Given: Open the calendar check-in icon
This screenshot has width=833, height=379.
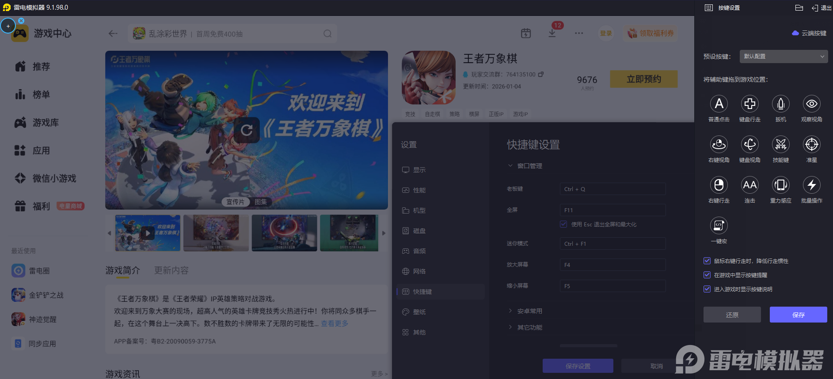Looking at the screenshot, I should [x=526, y=33].
